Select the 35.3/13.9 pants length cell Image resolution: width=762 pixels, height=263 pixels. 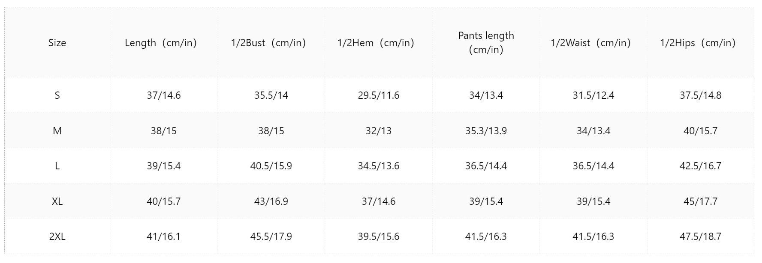click(x=486, y=131)
